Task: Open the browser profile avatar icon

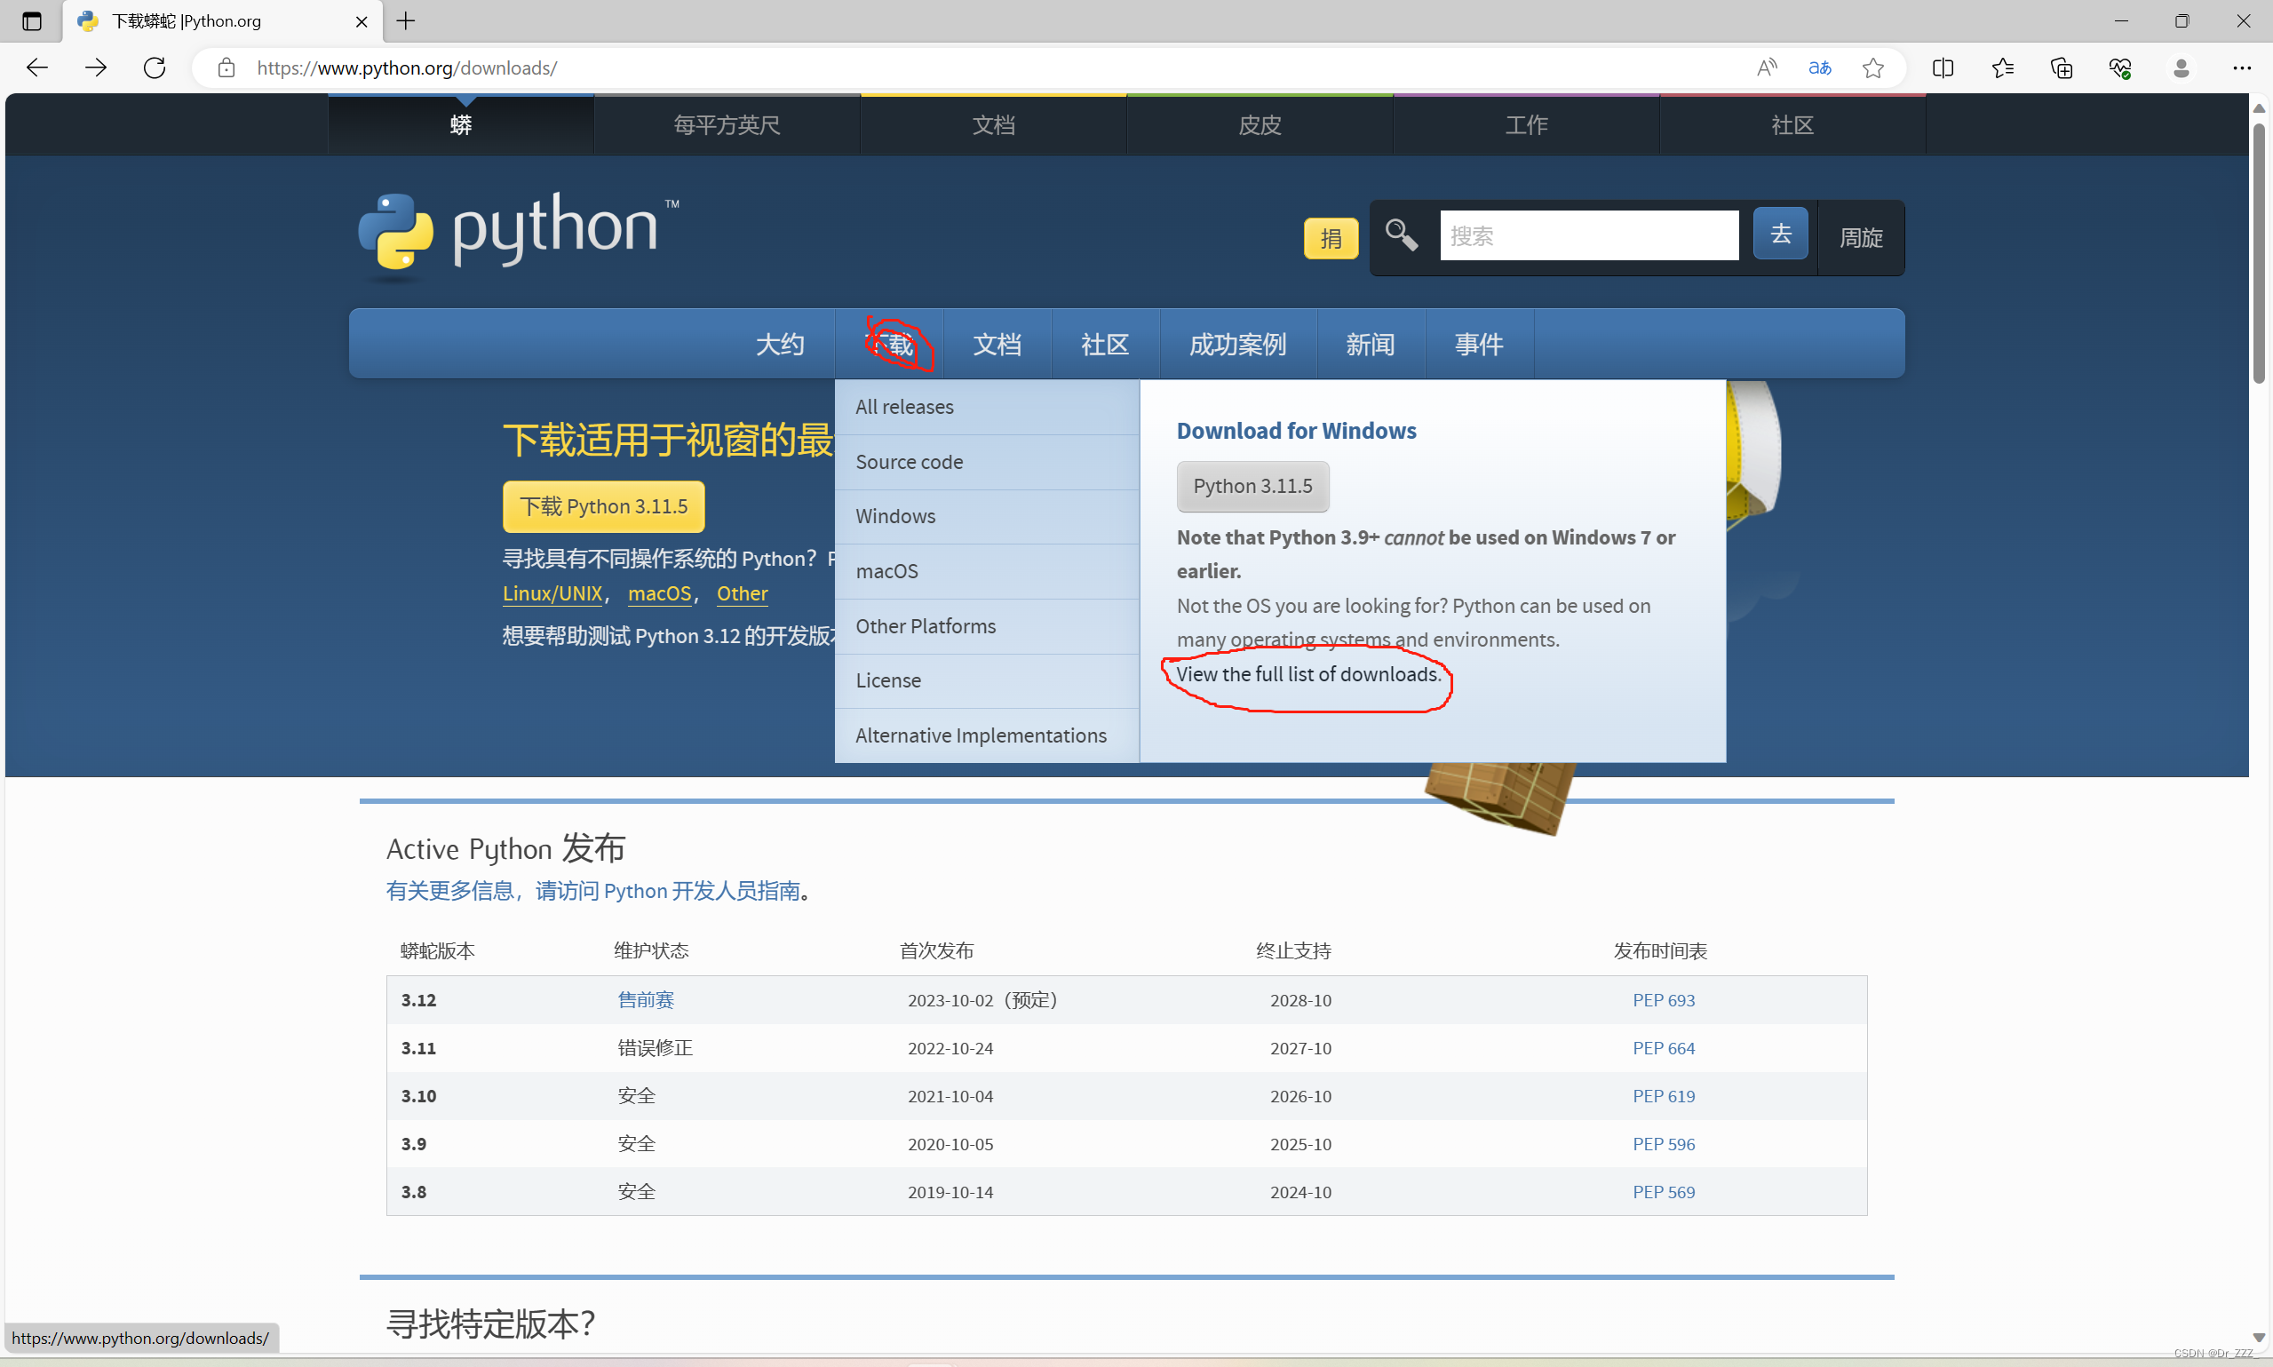Action: point(2180,68)
